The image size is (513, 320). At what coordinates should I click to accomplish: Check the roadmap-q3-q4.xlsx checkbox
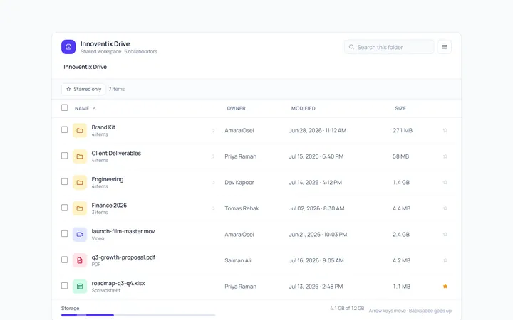[64, 286]
